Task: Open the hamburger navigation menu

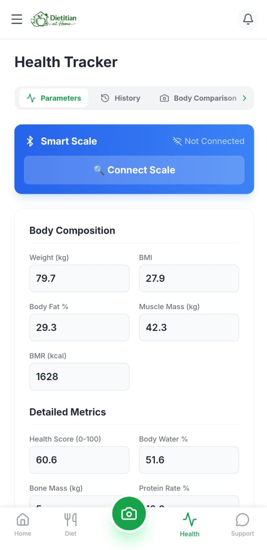Action: 17,19
